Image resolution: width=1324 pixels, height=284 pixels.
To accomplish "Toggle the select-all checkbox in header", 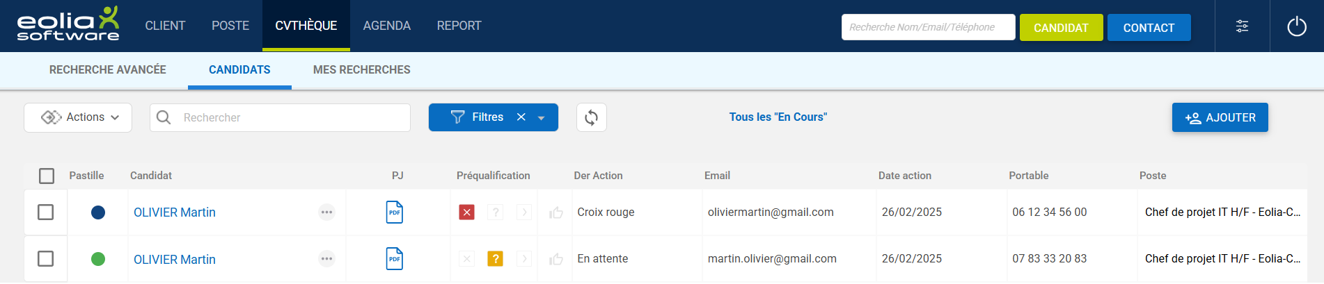I will (47, 176).
